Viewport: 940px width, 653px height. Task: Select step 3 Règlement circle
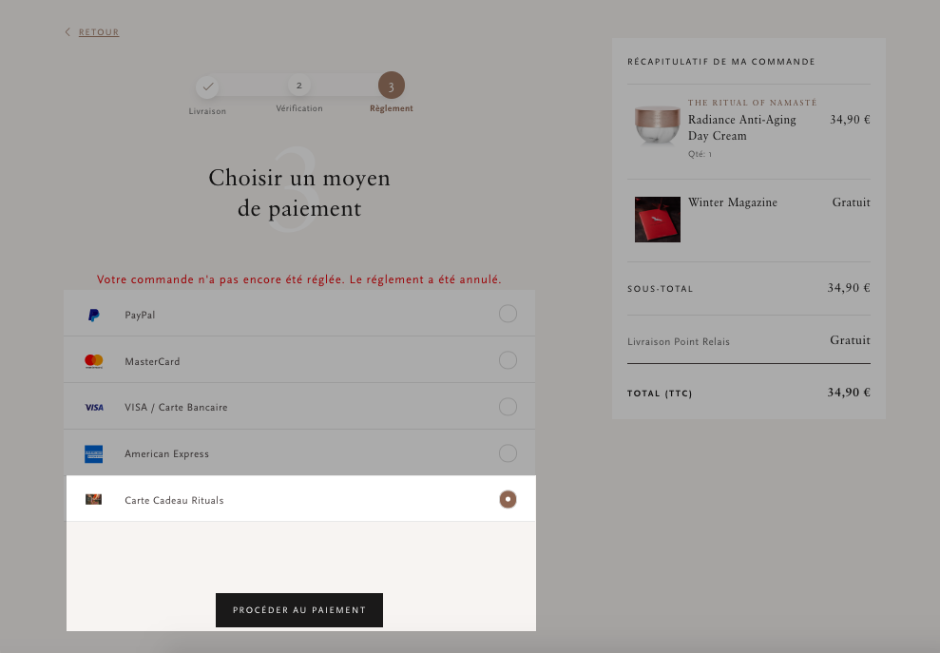pos(392,86)
